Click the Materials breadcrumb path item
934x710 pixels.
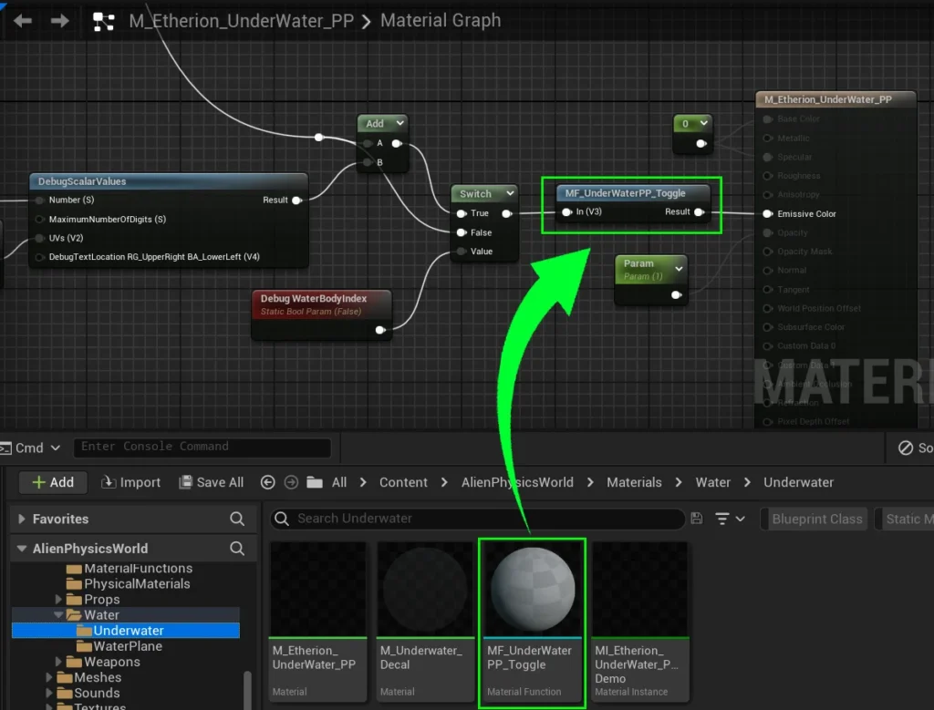tap(634, 482)
